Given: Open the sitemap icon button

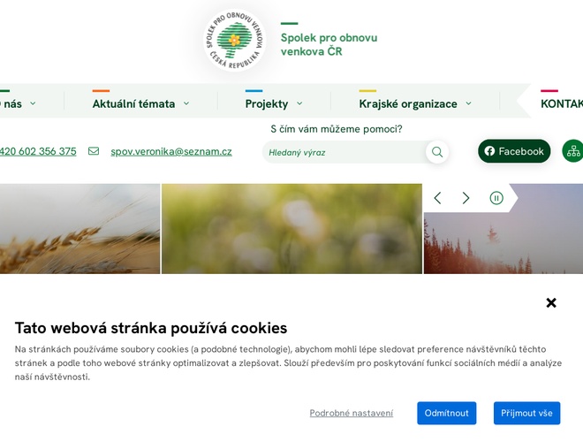Looking at the screenshot, I should click(573, 151).
